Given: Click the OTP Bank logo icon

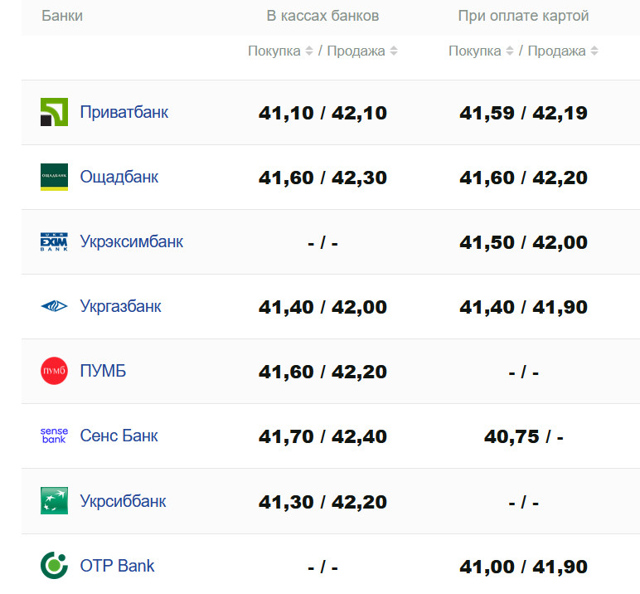Looking at the screenshot, I should (54, 566).
